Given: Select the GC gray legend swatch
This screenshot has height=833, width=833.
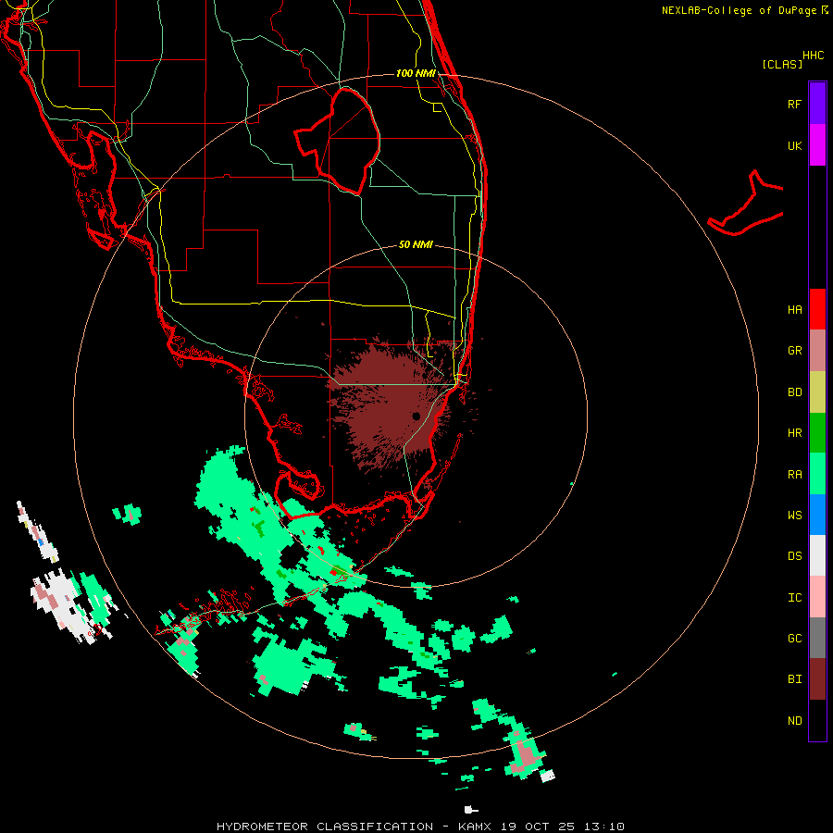Looking at the screenshot, I should click(x=817, y=638).
